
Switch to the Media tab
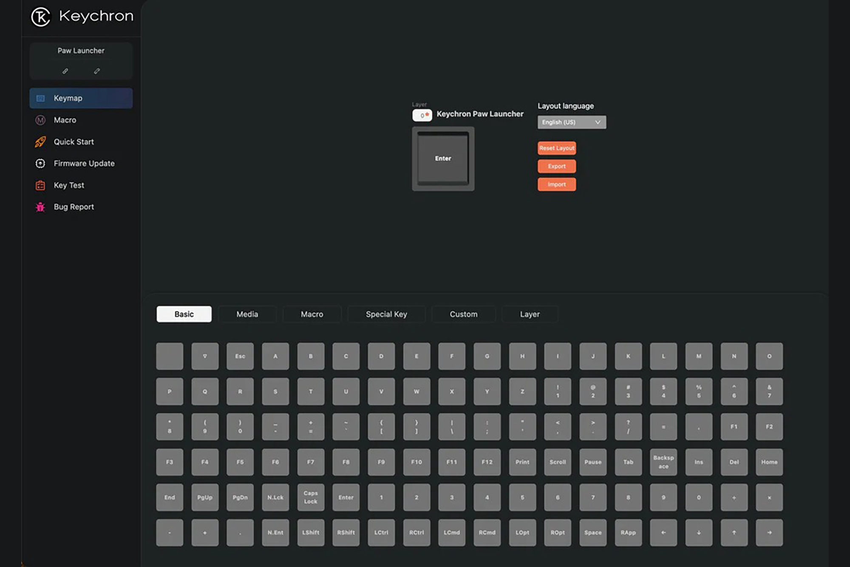[247, 314]
